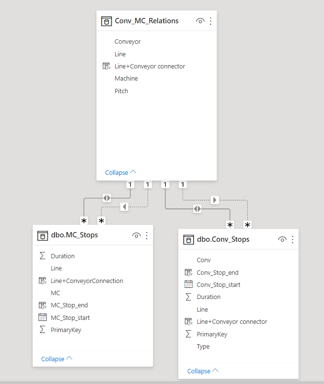Screen dimensions: 324x384
Task: Select the Line field in Conv_MC_Relations
Action: click(120, 54)
